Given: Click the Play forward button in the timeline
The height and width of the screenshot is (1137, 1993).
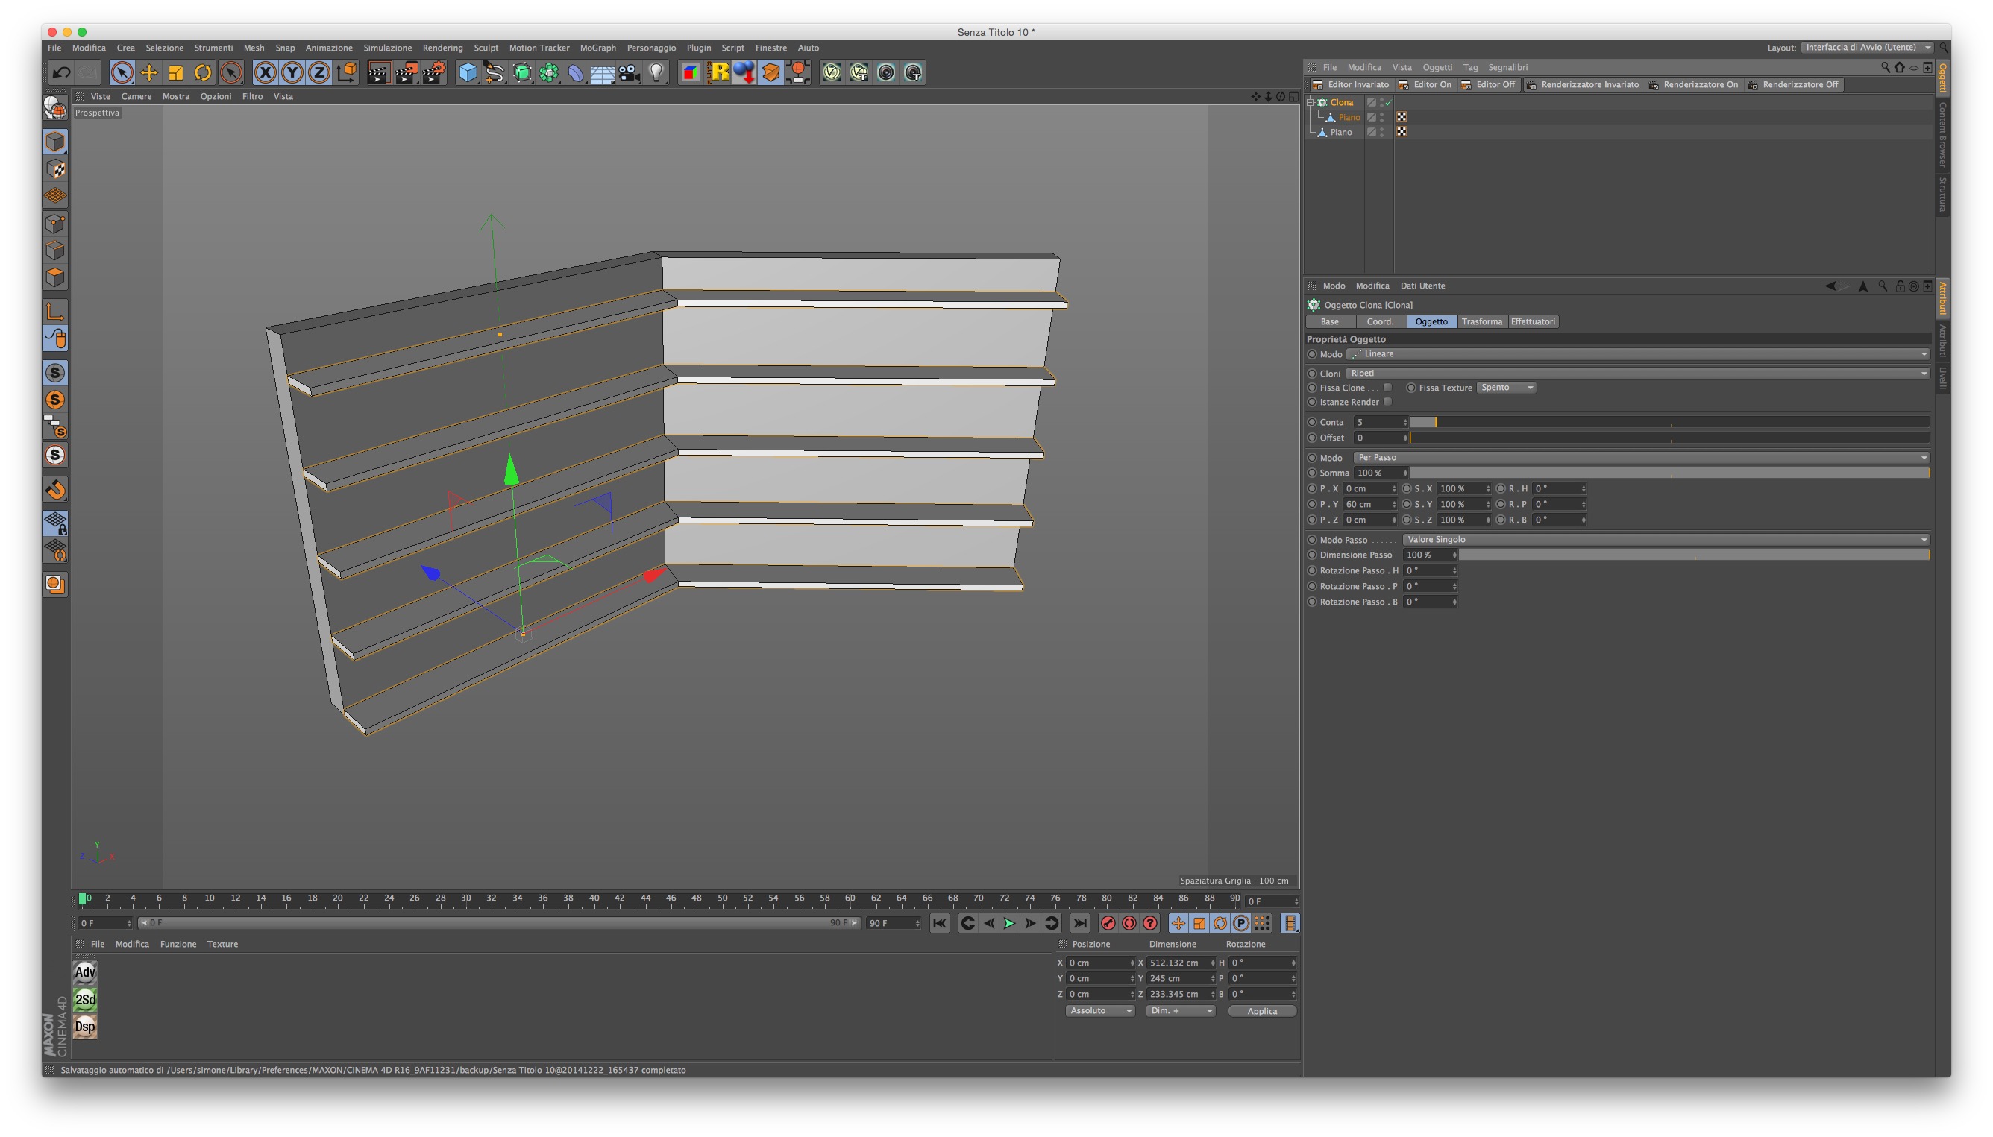Looking at the screenshot, I should click(1009, 923).
